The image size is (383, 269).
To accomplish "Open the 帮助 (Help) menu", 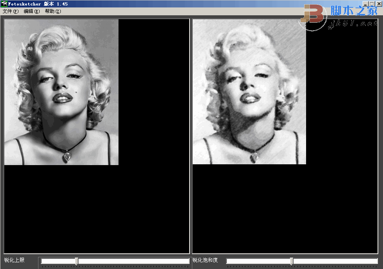I will click(x=53, y=11).
